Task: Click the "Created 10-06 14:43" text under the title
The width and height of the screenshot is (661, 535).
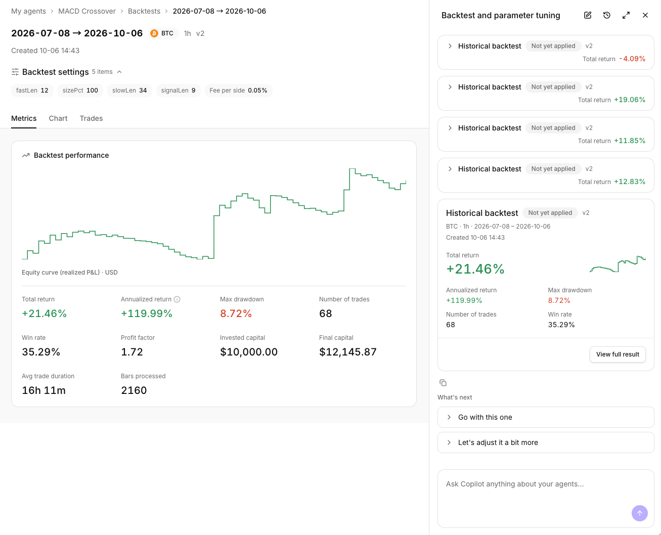Action: coord(46,51)
